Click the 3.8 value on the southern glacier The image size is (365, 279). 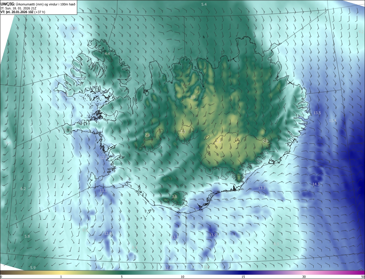174,197
